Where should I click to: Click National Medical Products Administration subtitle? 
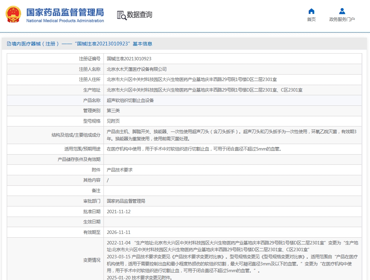65,21
